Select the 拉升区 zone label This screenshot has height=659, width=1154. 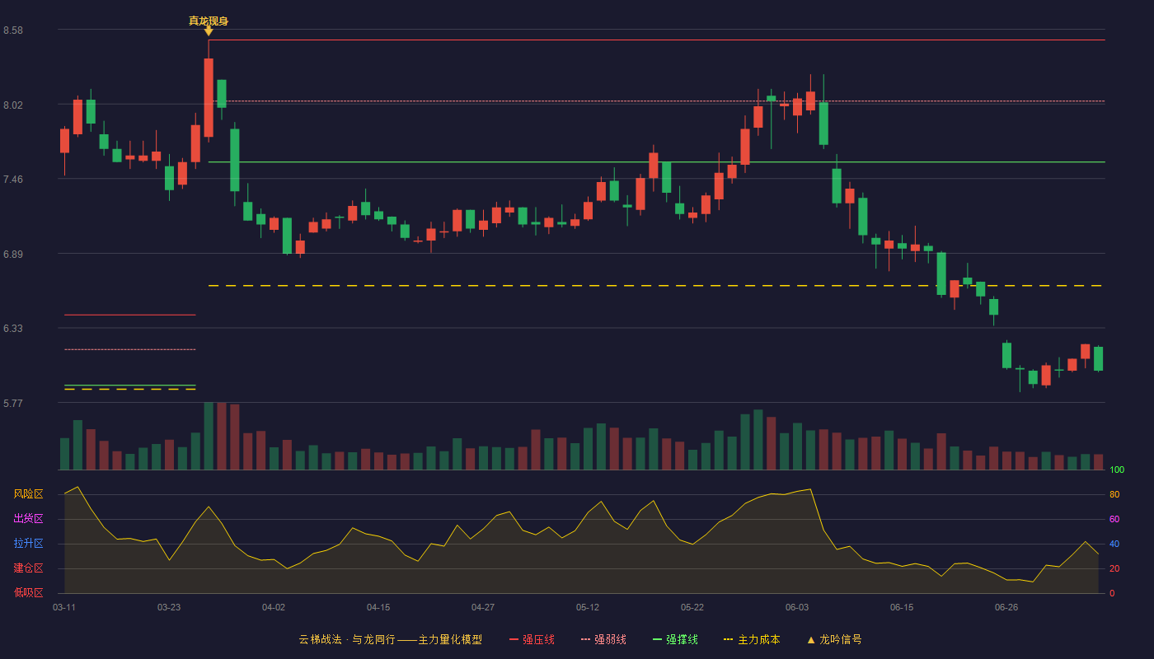(28, 544)
